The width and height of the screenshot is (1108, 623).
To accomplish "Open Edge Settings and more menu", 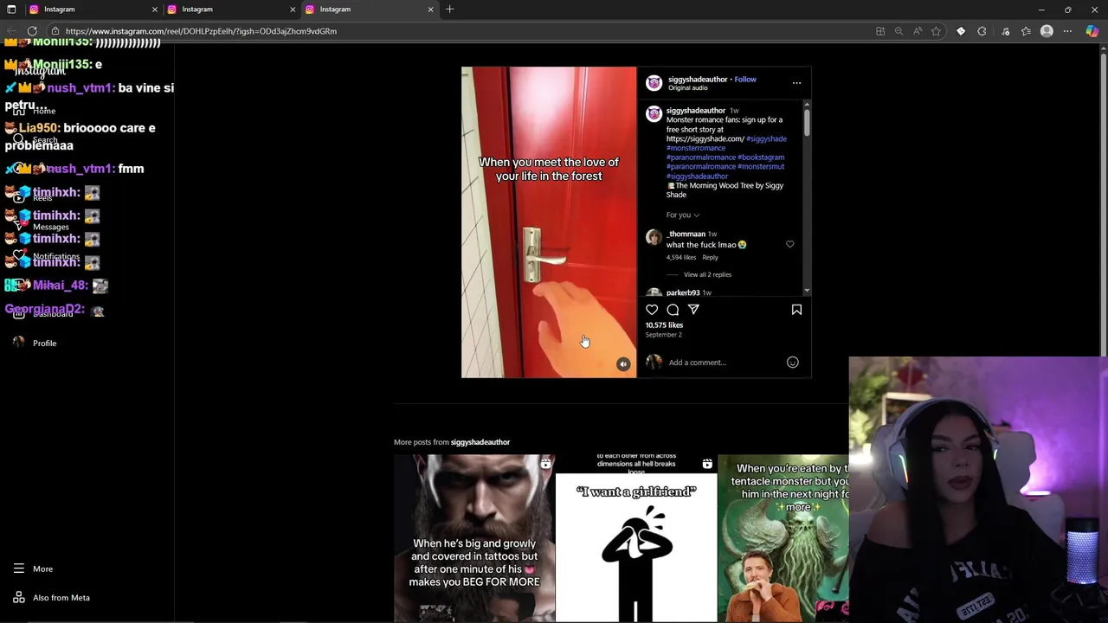I will (x=1067, y=31).
